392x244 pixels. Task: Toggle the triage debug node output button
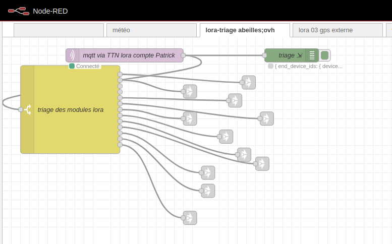coord(325,55)
